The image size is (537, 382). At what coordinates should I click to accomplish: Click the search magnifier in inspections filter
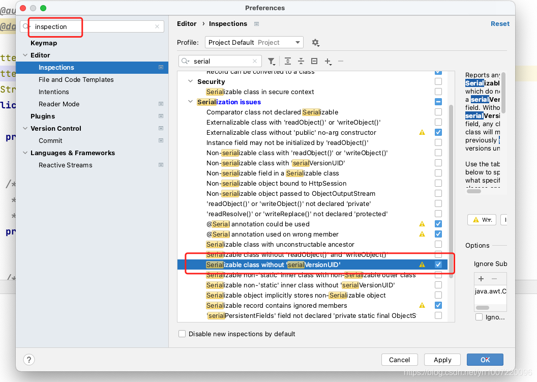(185, 61)
